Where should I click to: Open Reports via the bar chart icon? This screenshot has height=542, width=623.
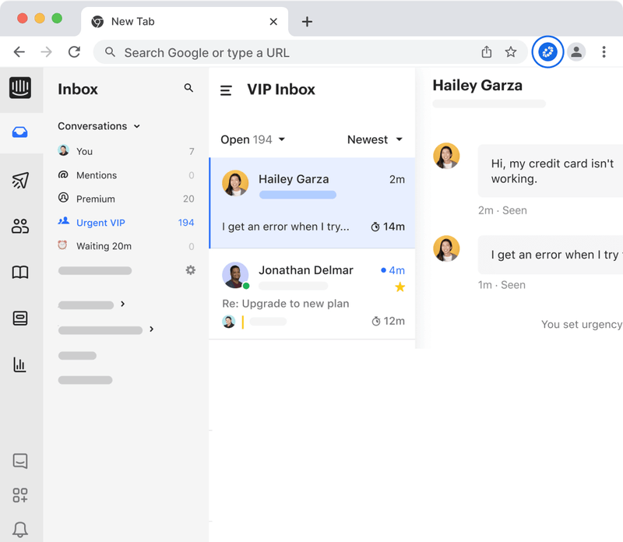pyautogui.click(x=21, y=364)
